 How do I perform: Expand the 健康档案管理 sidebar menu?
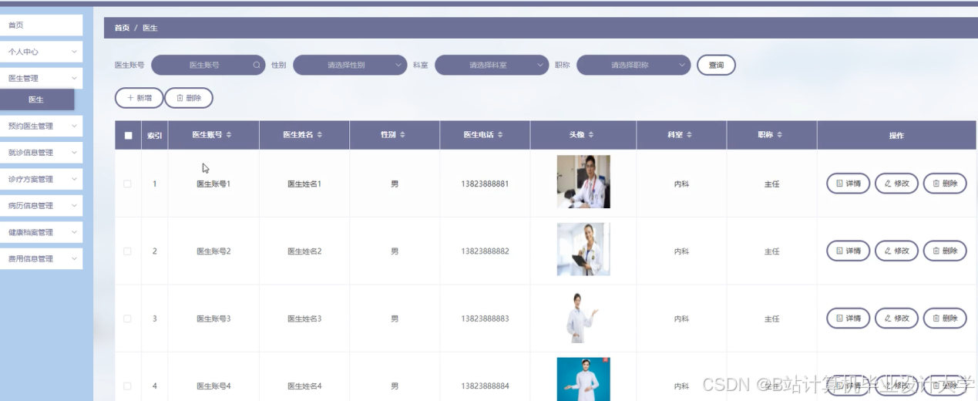[42, 232]
